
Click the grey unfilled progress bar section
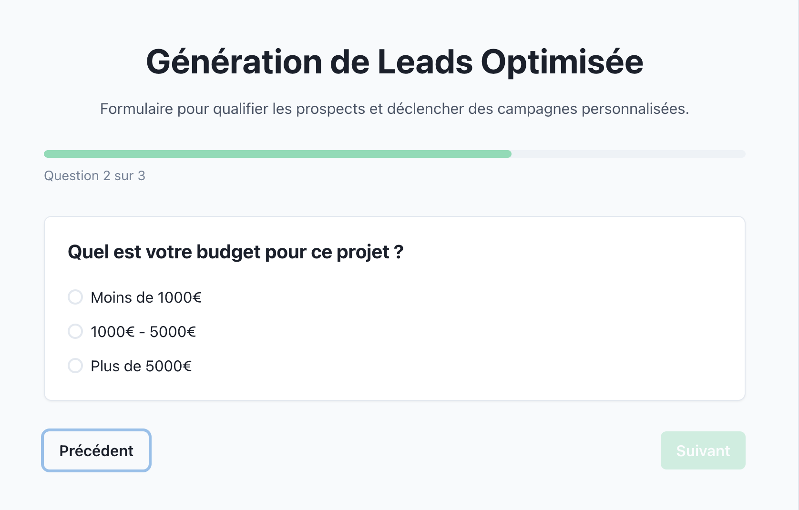tap(628, 154)
